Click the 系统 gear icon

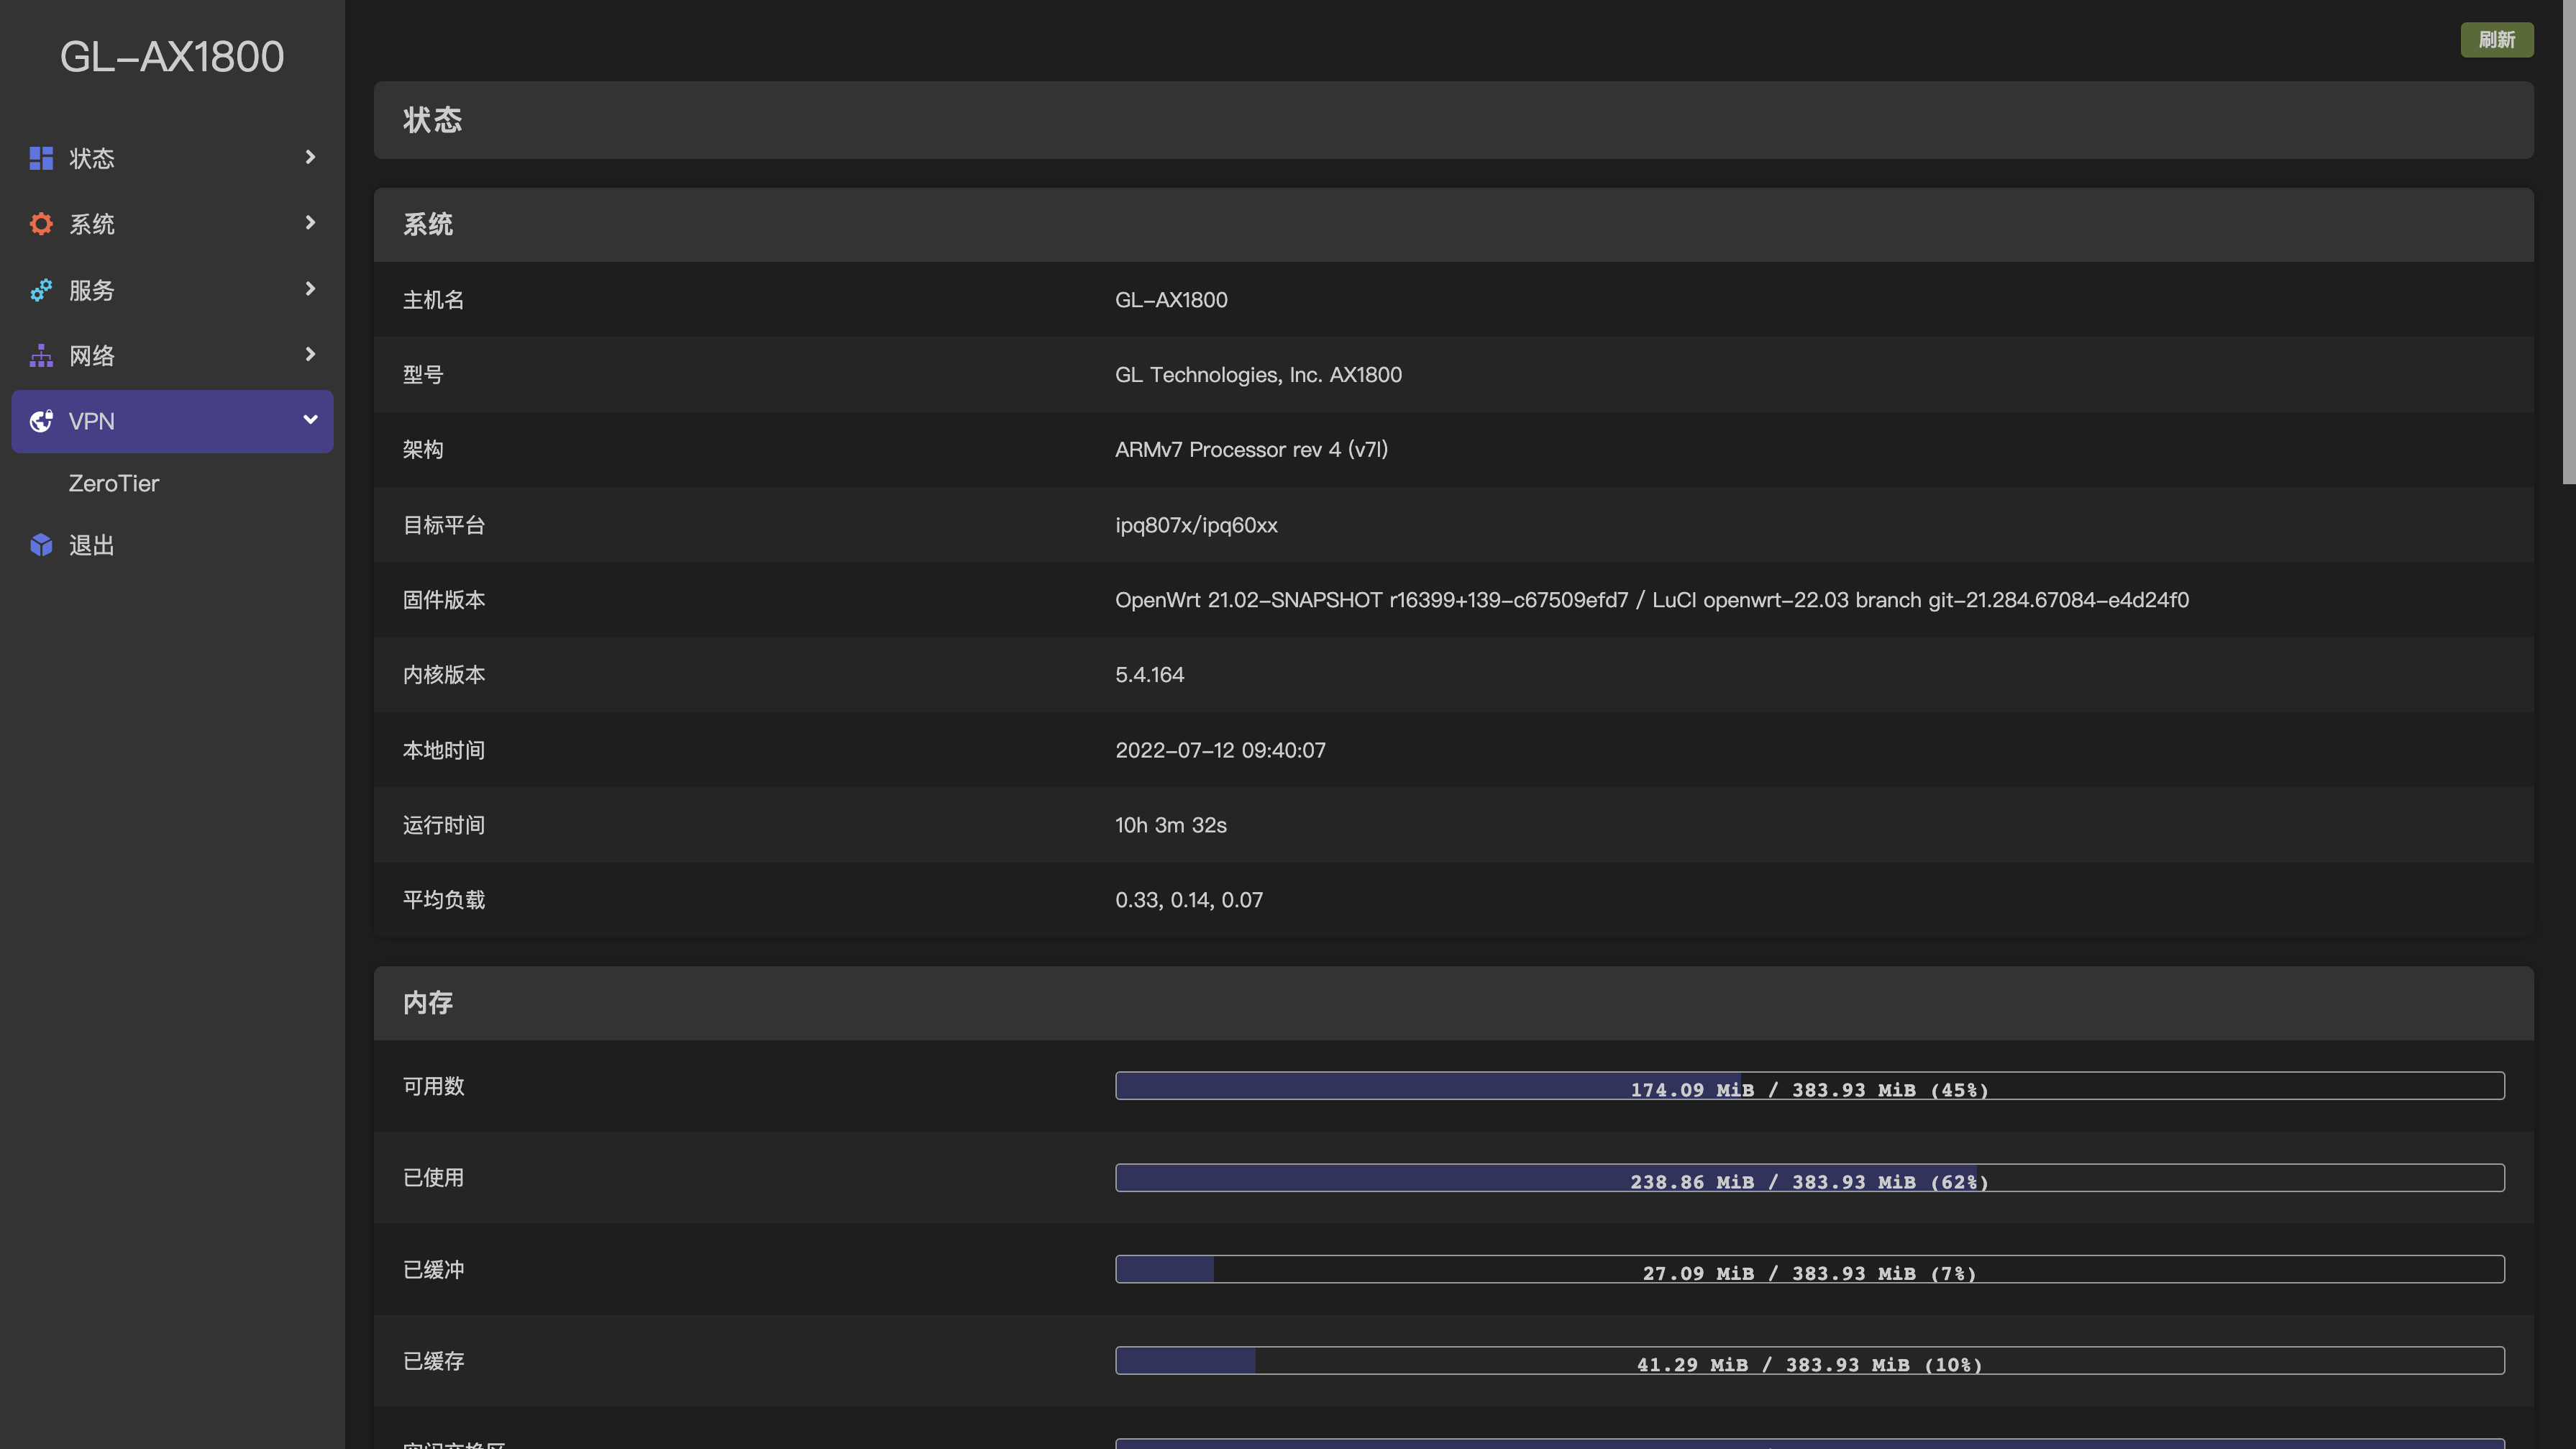pos(41,224)
